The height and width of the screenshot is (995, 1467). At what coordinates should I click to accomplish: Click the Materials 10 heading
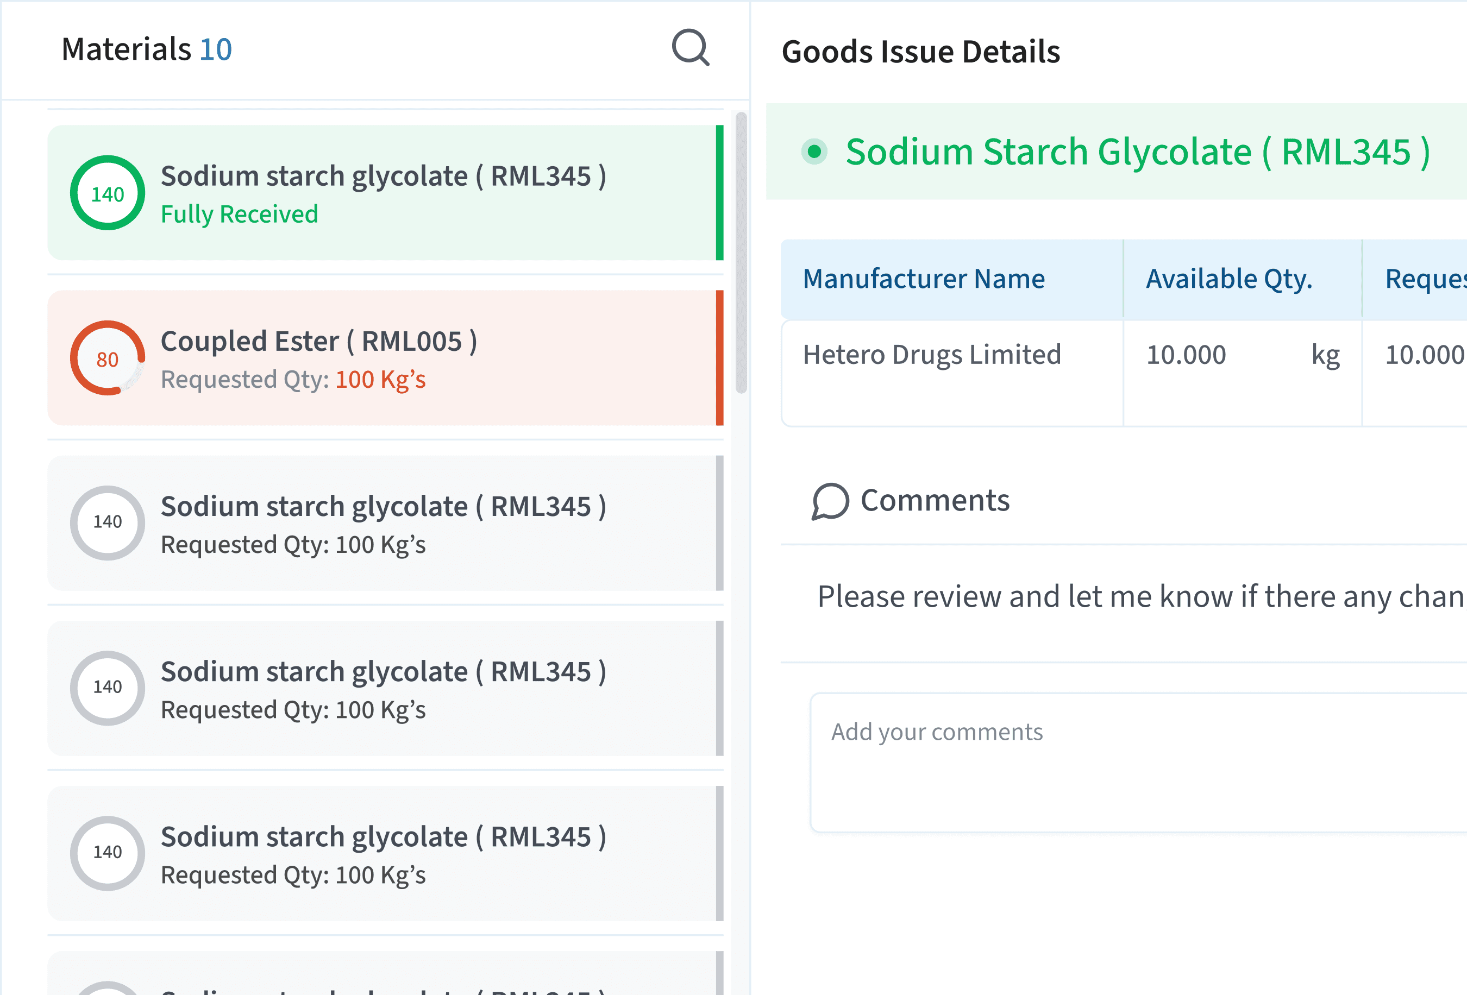click(x=147, y=49)
